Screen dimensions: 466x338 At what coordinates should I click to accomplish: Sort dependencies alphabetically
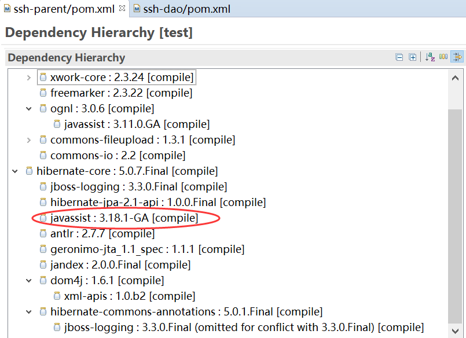coord(430,57)
